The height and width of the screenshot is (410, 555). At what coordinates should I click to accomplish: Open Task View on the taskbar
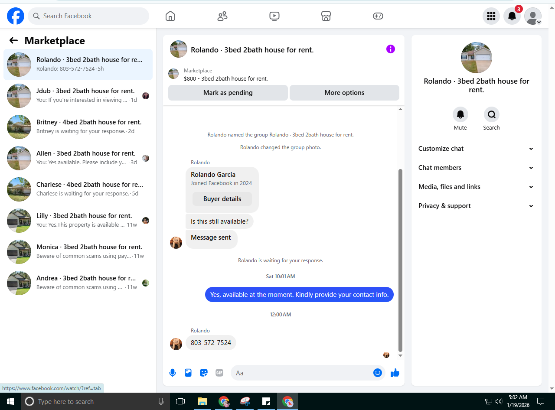pyautogui.click(x=180, y=401)
